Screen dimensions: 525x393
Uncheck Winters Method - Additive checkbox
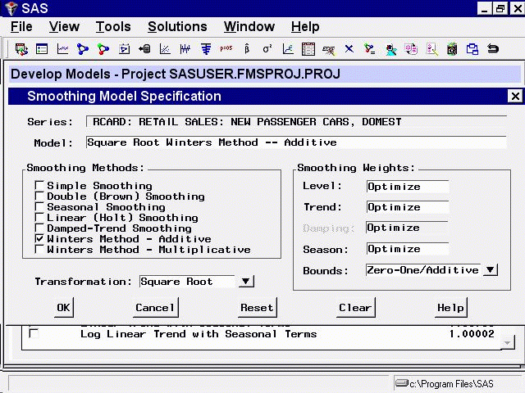(39, 238)
